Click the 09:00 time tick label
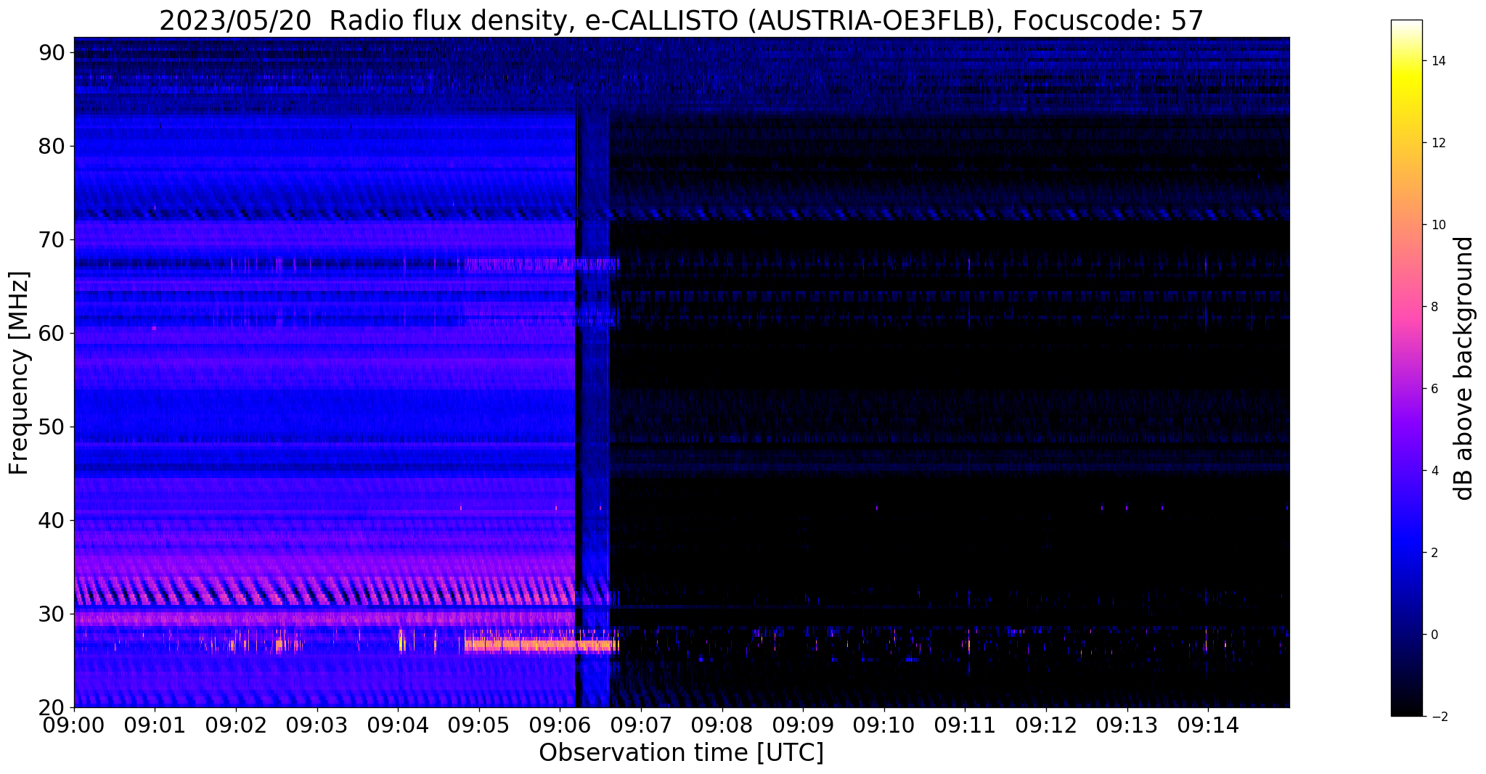 [x=74, y=725]
